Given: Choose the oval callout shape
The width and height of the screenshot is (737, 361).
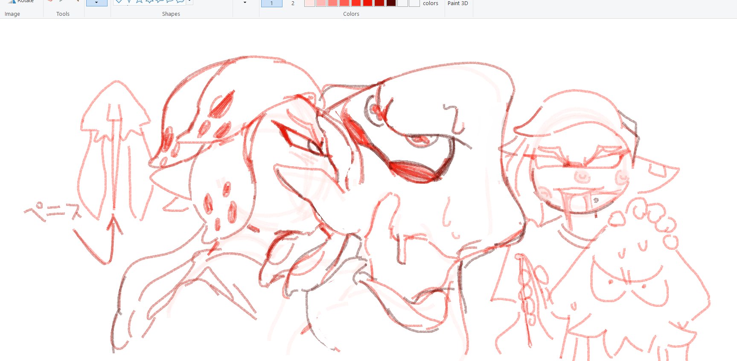Looking at the screenshot, I should (x=170, y=1).
